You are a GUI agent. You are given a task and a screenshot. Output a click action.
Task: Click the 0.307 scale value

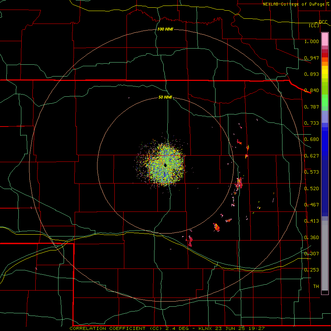tap(312, 254)
